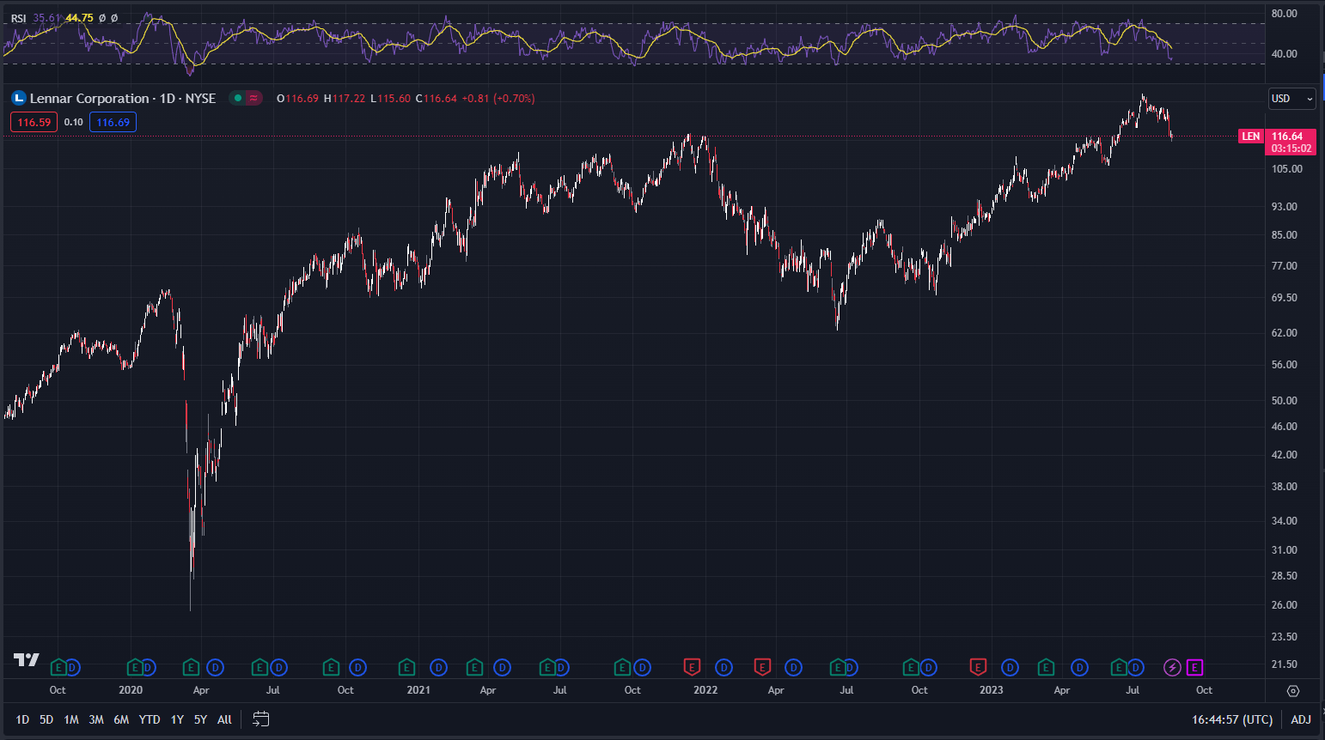Click the Lennar Corporation logo icon
The image size is (1325, 740).
click(19, 98)
